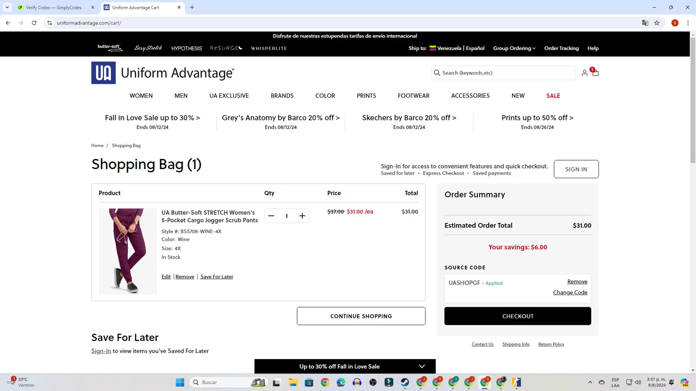Open the MEN menu
Screen dimensions: 696x391
181,96
